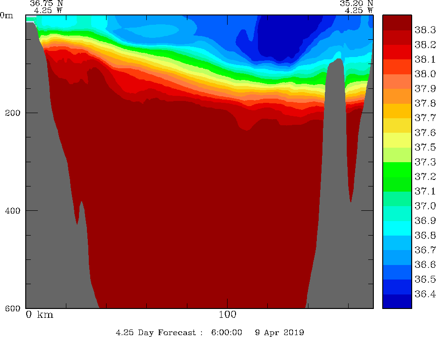Click the colorbar label 36.5
Screen dimensions: 436x337
tap(425, 279)
